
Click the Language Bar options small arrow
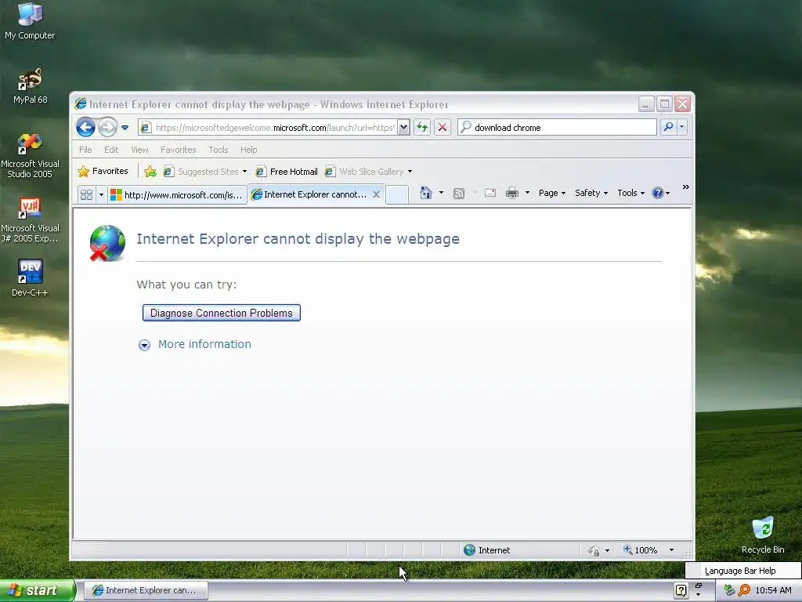point(698,595)
